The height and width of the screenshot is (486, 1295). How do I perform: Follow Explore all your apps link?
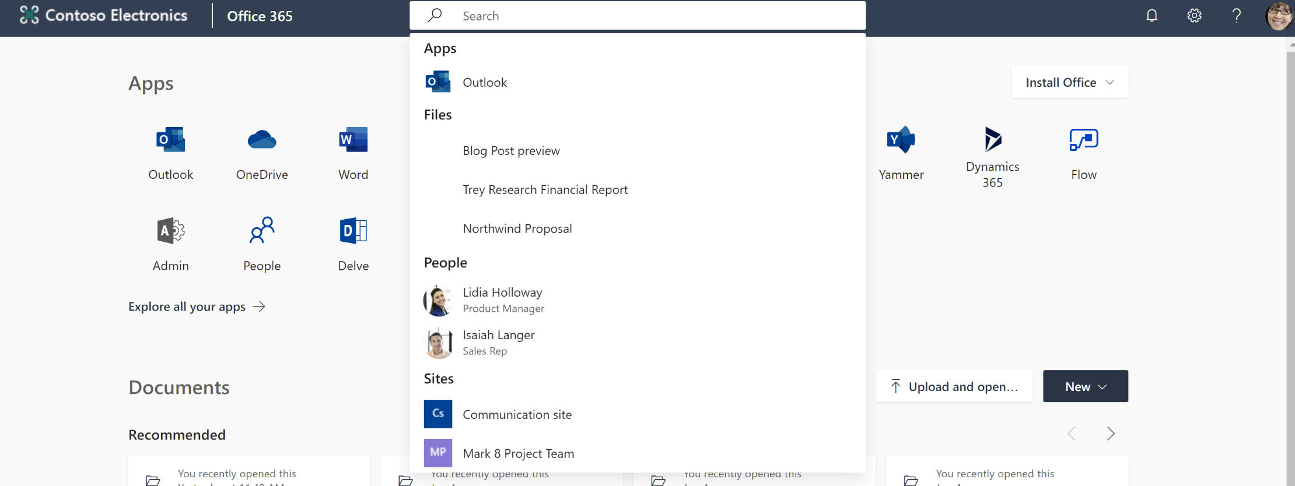click(x=197, y=307)
